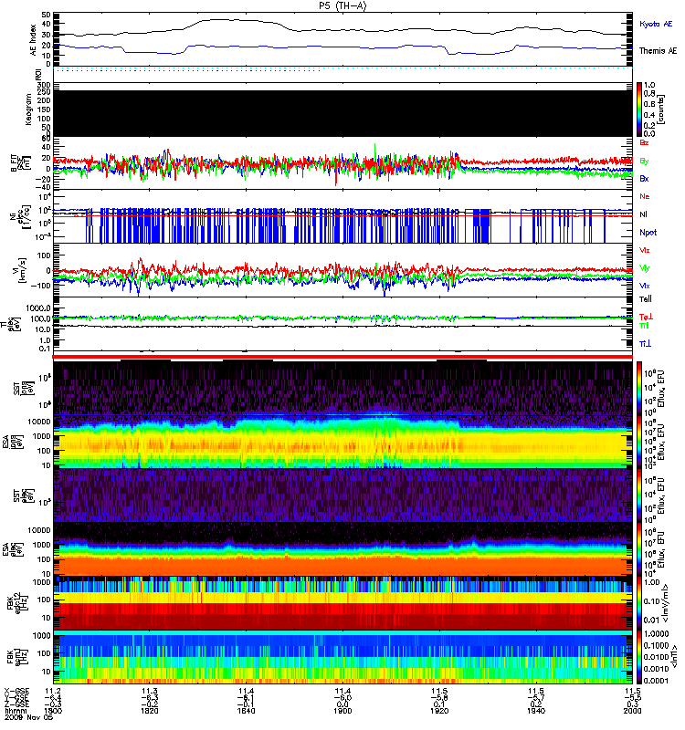Select the red Te perpendicular legend label
The height and width of the screenshot is (730, 685).
[x=646, y=317]
